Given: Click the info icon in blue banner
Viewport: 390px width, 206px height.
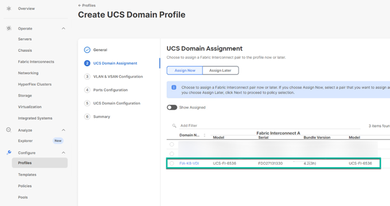Looking at the screenshot, I should coord(174,88).
